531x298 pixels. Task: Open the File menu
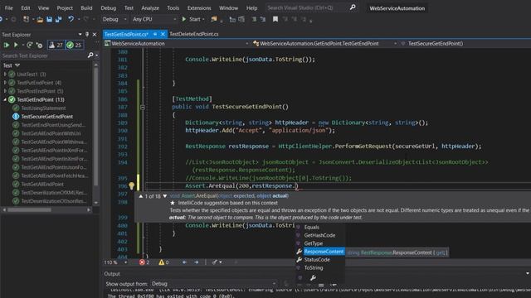click(x=9, y=7)
